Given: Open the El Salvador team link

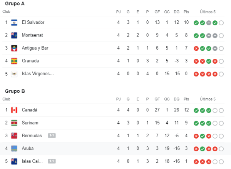Looking at the screenshot, I should (x=33, y=23).
